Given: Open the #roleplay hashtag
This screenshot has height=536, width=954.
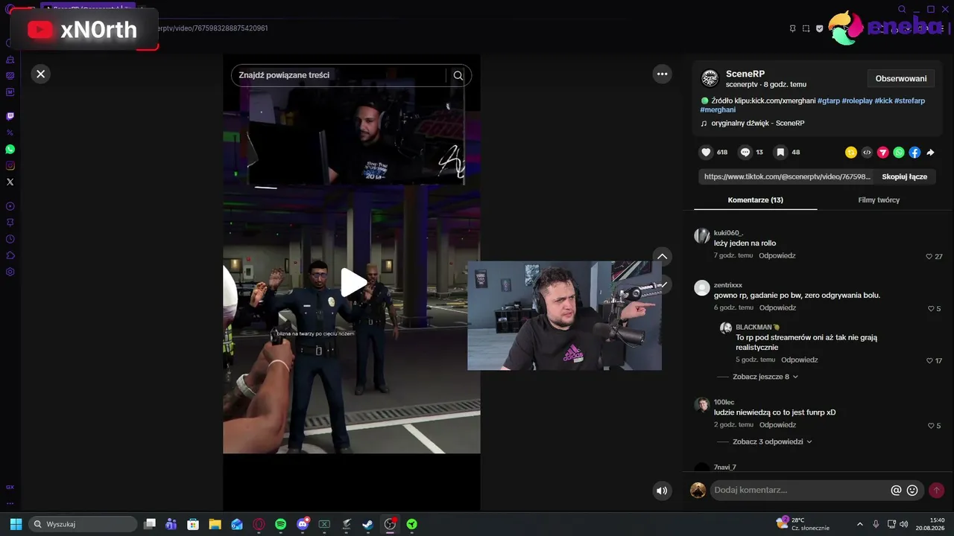Looking at the screenshot, I should pos(857,100).
